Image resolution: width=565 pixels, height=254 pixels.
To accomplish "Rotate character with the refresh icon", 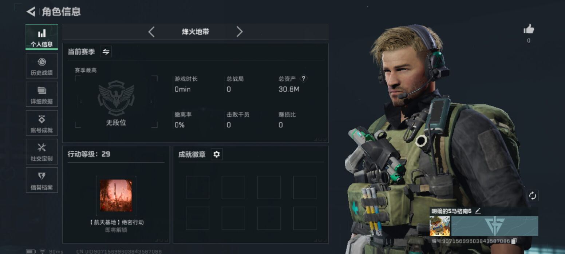I will (533, 196).
